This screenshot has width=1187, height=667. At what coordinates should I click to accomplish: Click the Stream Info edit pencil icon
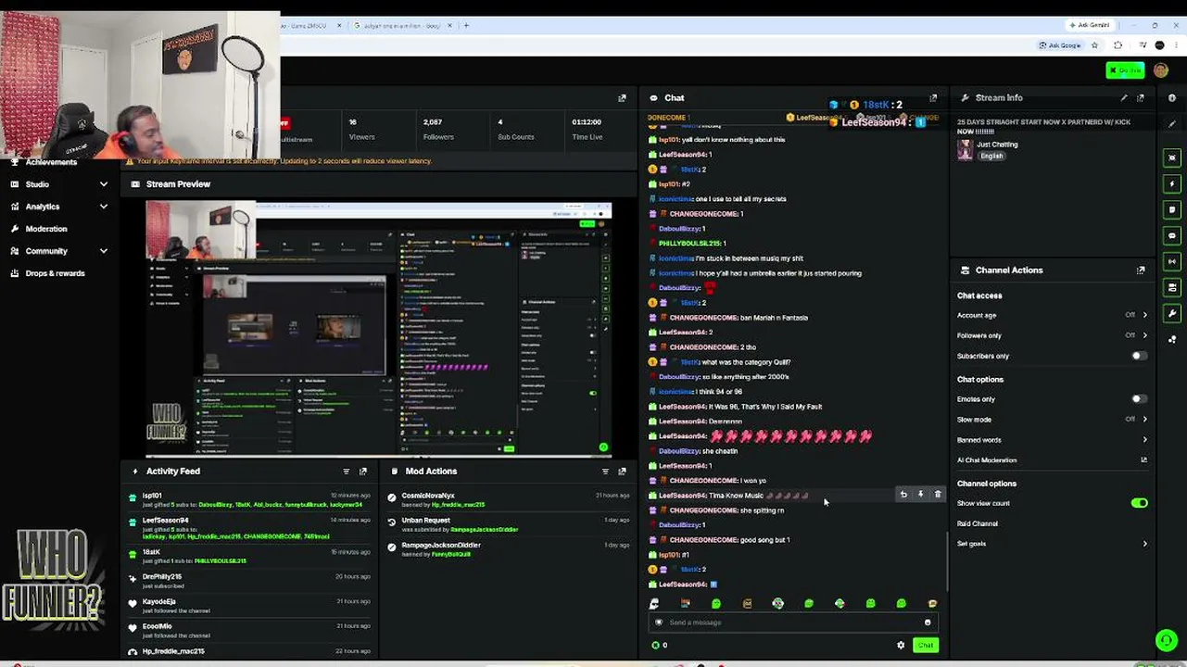[1124, 97]
